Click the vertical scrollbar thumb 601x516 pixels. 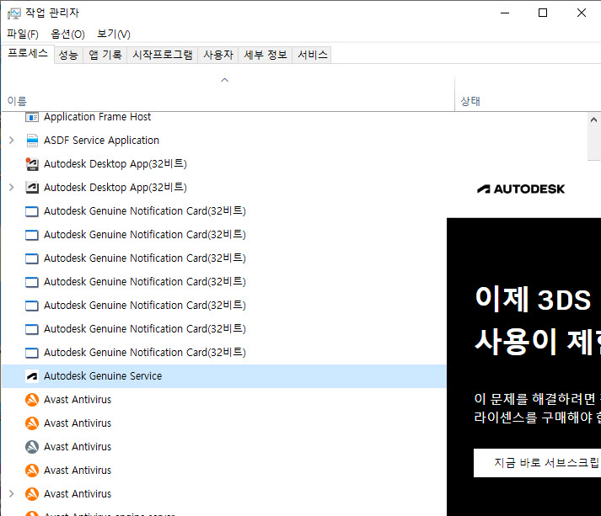tap(594, 144)
